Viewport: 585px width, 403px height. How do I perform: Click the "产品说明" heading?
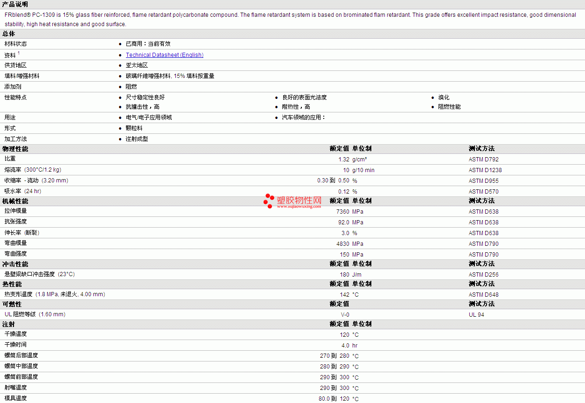point(15,4)
